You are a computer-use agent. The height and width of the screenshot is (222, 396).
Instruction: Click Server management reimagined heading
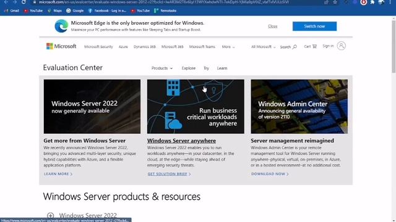pyautogui.click(x=292, y=141)
